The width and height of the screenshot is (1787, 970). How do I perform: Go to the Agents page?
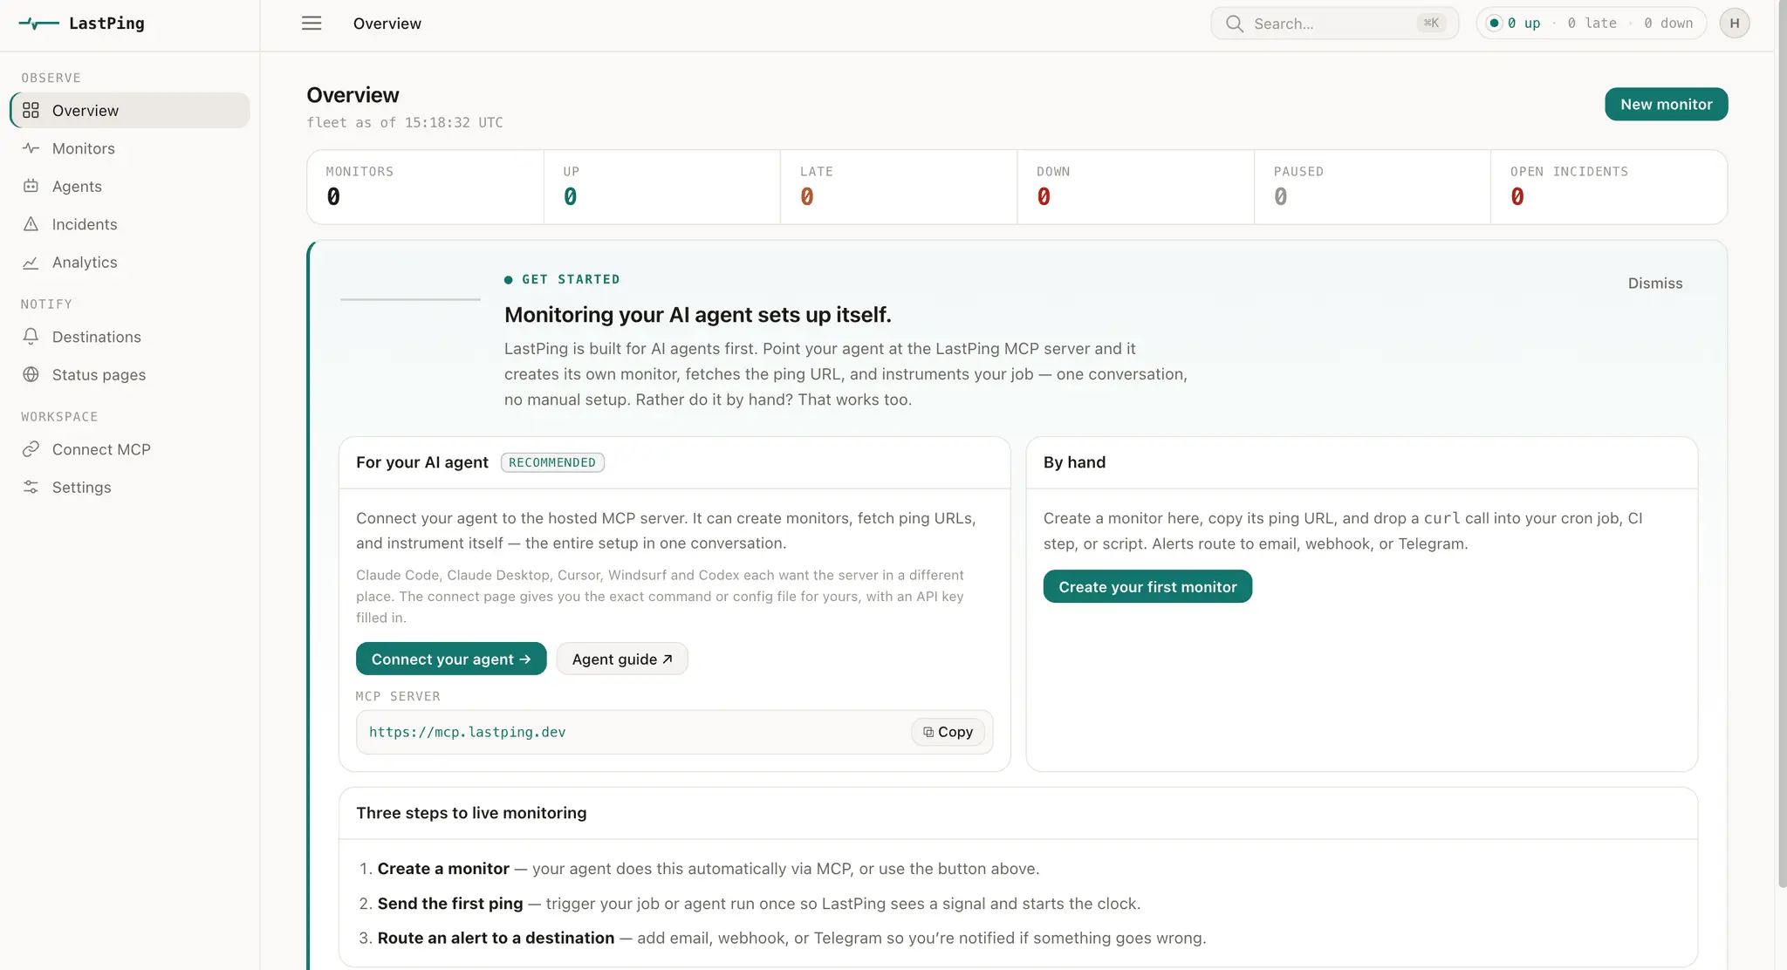(130, 186)
